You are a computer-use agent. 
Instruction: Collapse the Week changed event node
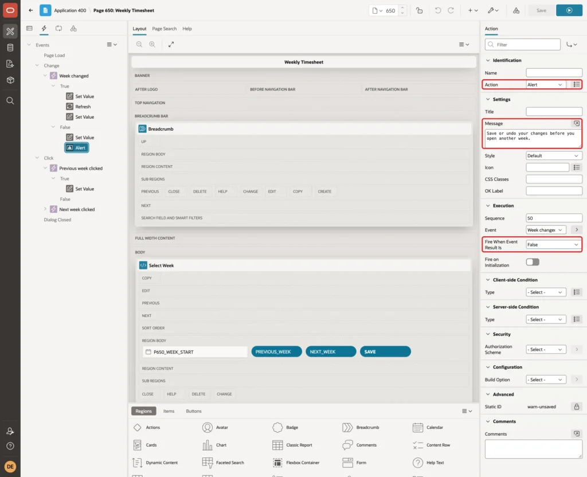pos(45,76)
